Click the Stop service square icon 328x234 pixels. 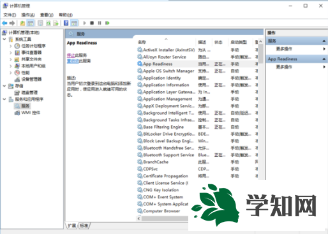92,23
